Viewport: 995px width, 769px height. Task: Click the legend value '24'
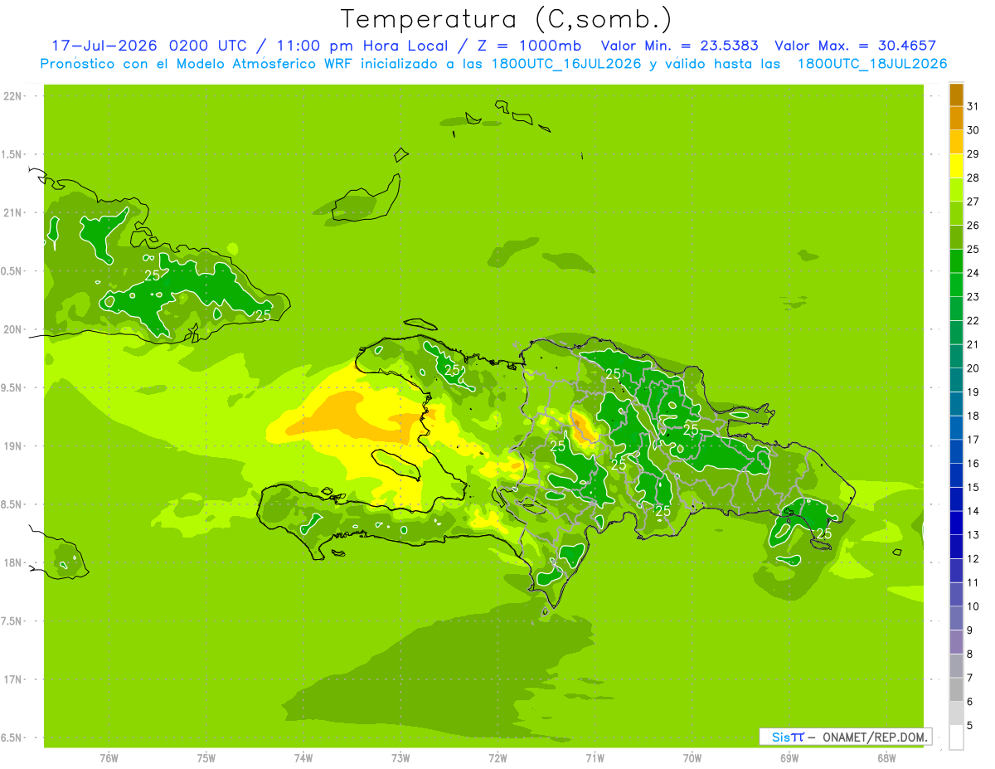[x=973, y=273]
